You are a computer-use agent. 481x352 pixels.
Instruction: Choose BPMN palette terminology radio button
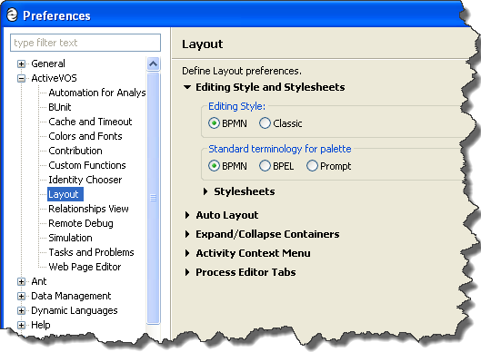pyautogui.click(x=214, y=166)
